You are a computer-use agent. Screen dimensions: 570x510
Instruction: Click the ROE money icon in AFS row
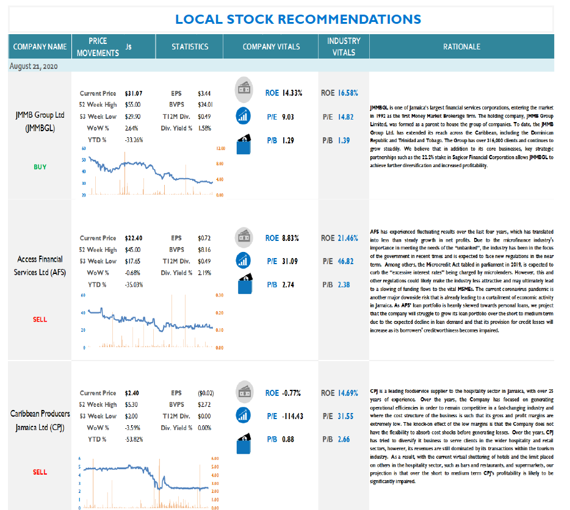click(244, 237)
